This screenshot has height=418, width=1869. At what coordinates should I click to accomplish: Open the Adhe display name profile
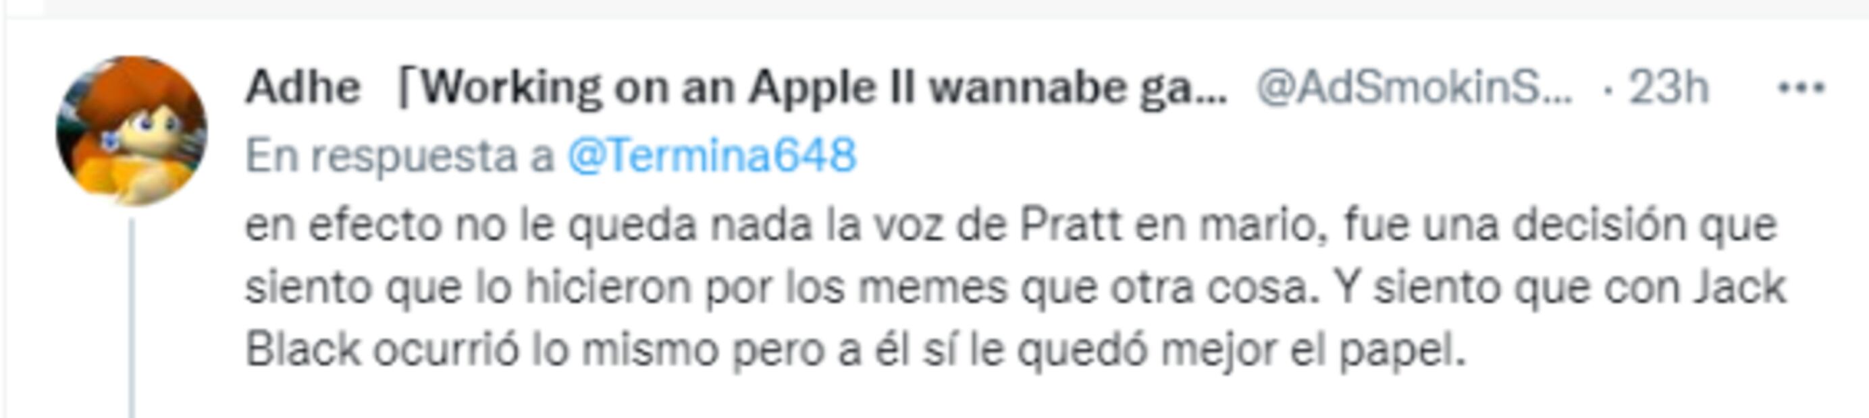click(x=302, y=88)
